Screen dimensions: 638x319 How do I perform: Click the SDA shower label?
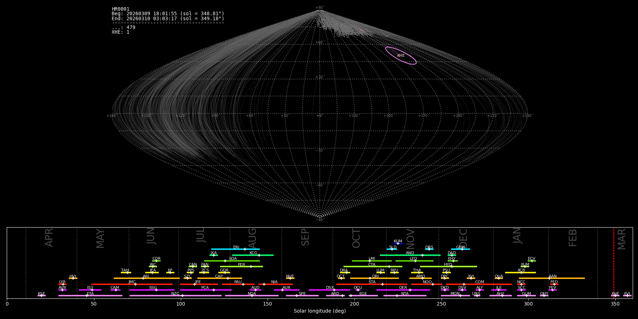(x=233, y=259)
